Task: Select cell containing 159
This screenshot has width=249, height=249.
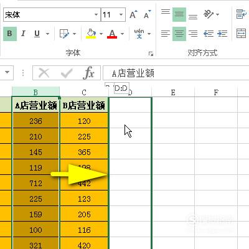Action: (x=35, y=214)
